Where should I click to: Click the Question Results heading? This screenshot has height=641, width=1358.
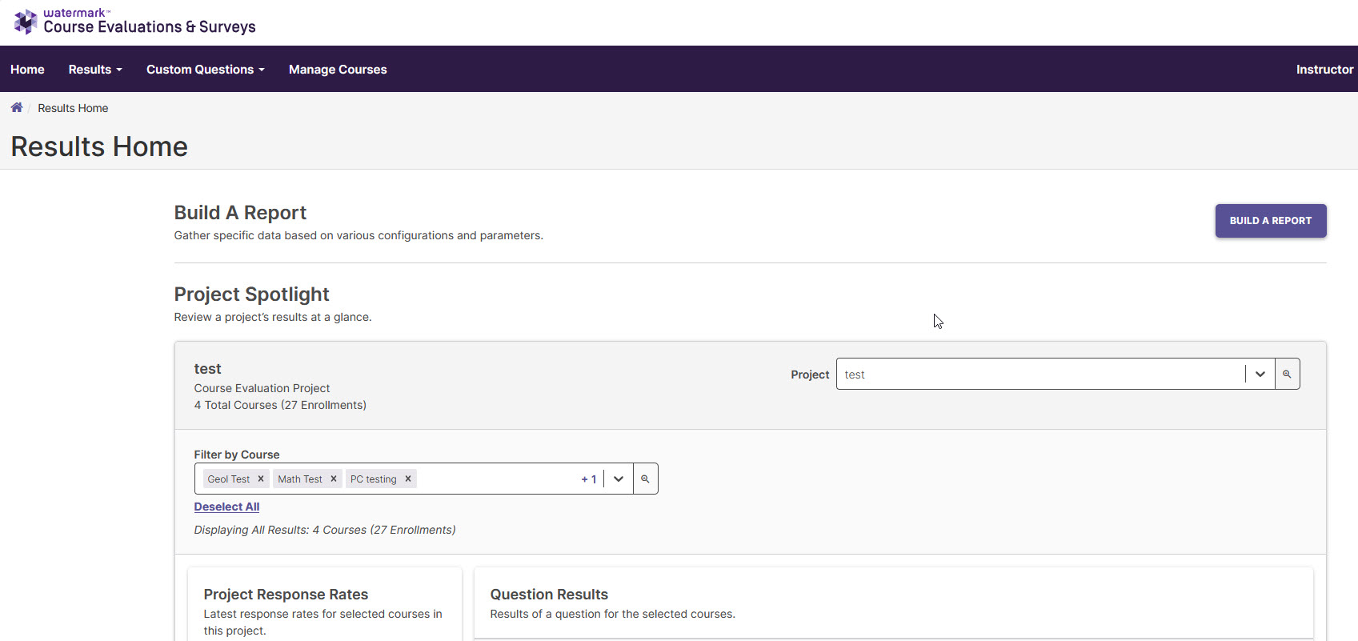click(x=549, y=595)
